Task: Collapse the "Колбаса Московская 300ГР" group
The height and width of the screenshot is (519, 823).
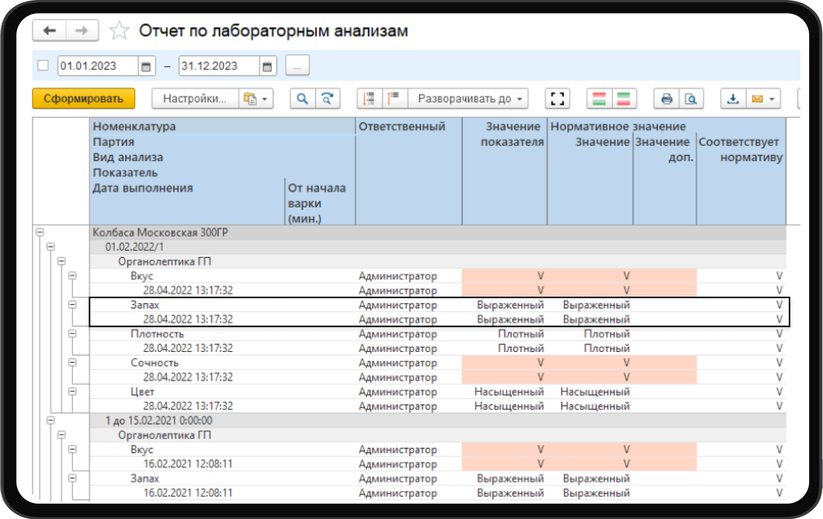Action: tap(40, 232)
